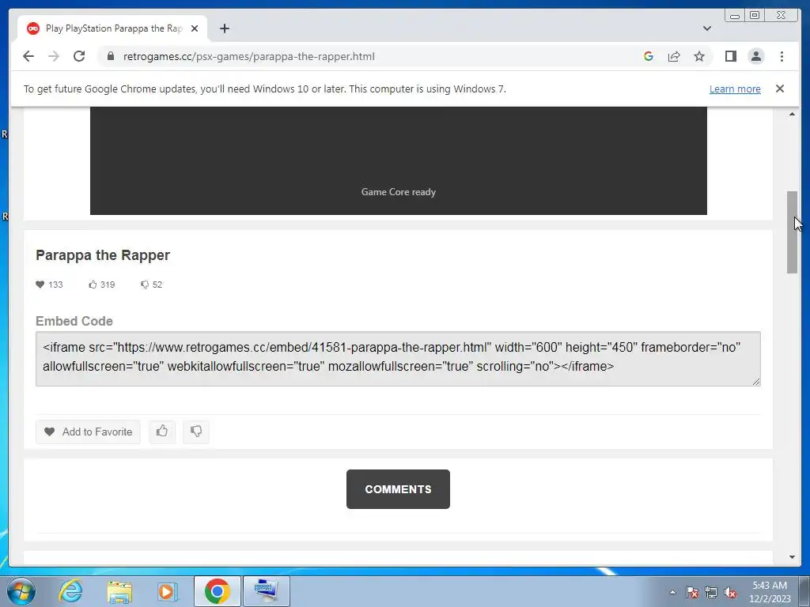The image size is (810, 607).
Task: Open Chrome's side panel
Action: click(x=730, y=56)
